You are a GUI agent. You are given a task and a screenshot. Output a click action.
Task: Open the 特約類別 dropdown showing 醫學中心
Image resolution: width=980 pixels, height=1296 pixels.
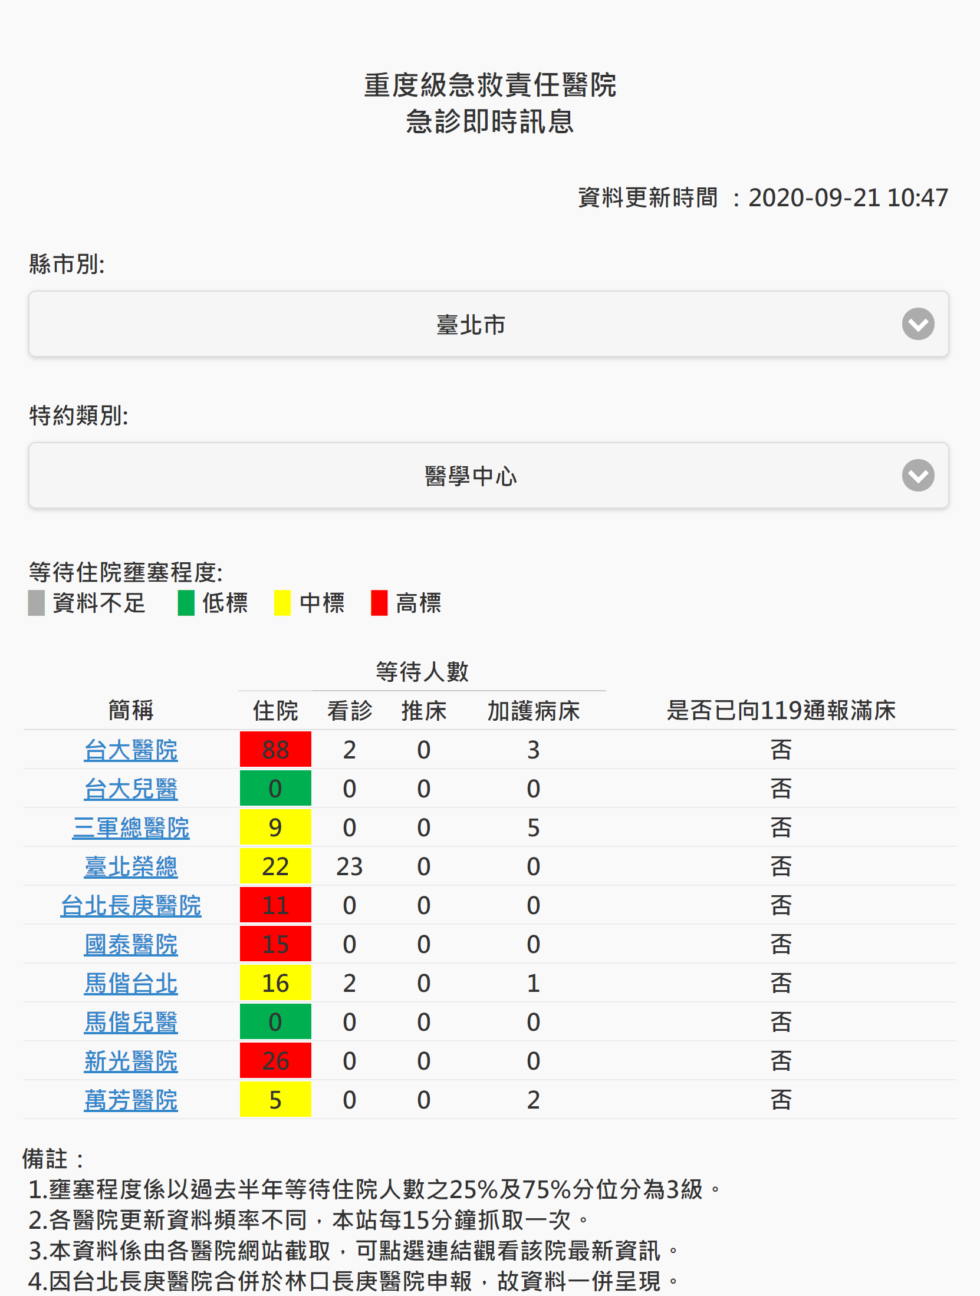(489, 476)
